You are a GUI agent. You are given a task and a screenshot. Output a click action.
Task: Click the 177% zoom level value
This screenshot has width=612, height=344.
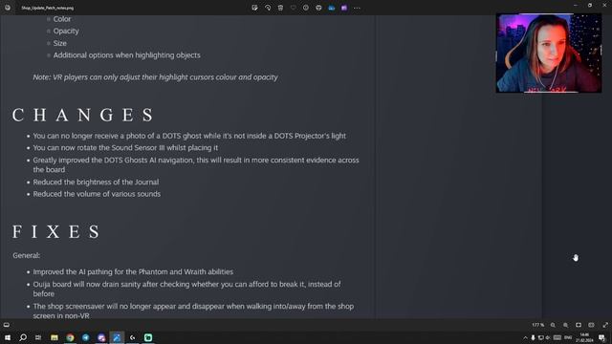tap(537, 325)
